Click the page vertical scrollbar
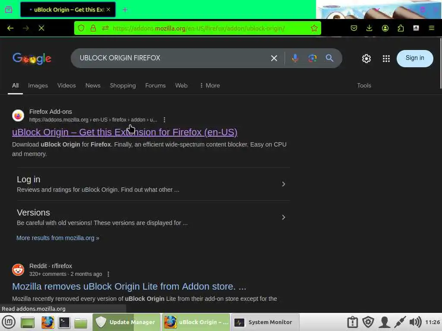Viewport: 442px width, 331px height. pos(441,63)
